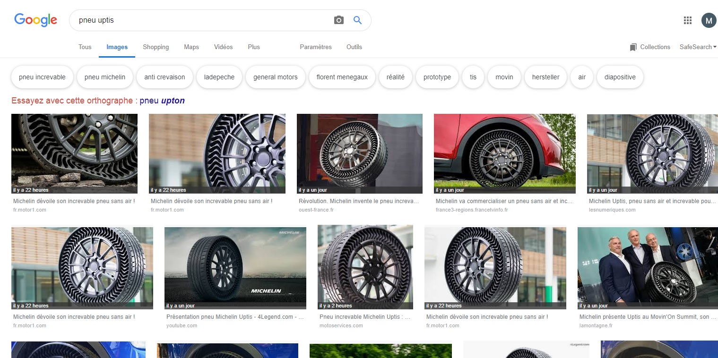The width and height of the screenshot is (718, 358).
Task: Open the lamontagne.fr three men thumbnail
Action: pyautogui.click(x=648, y=268)
